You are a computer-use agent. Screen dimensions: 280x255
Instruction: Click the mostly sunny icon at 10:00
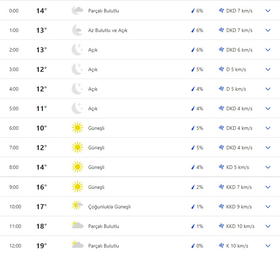pos(77,207)
